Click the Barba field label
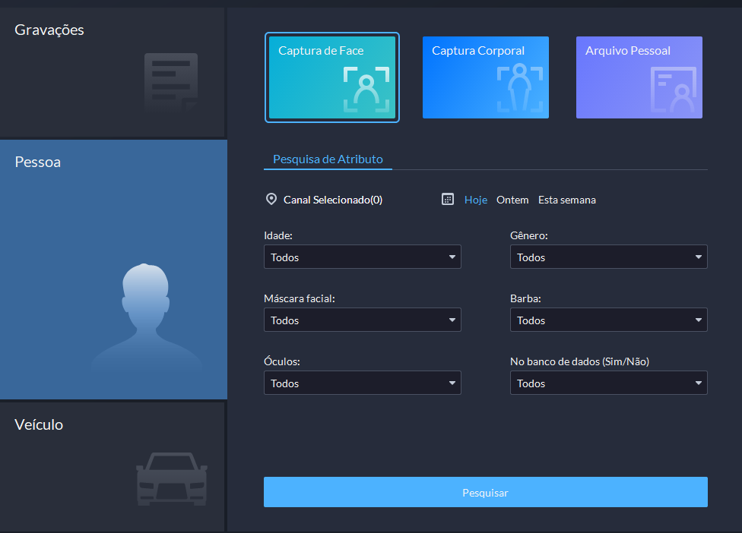 (x=526, y=298)
